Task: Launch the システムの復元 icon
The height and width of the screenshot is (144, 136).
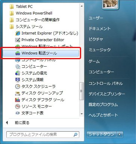Action: pos(18,73)
